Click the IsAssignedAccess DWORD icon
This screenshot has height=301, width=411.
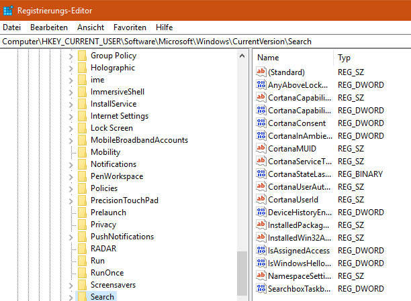[261, 251]
